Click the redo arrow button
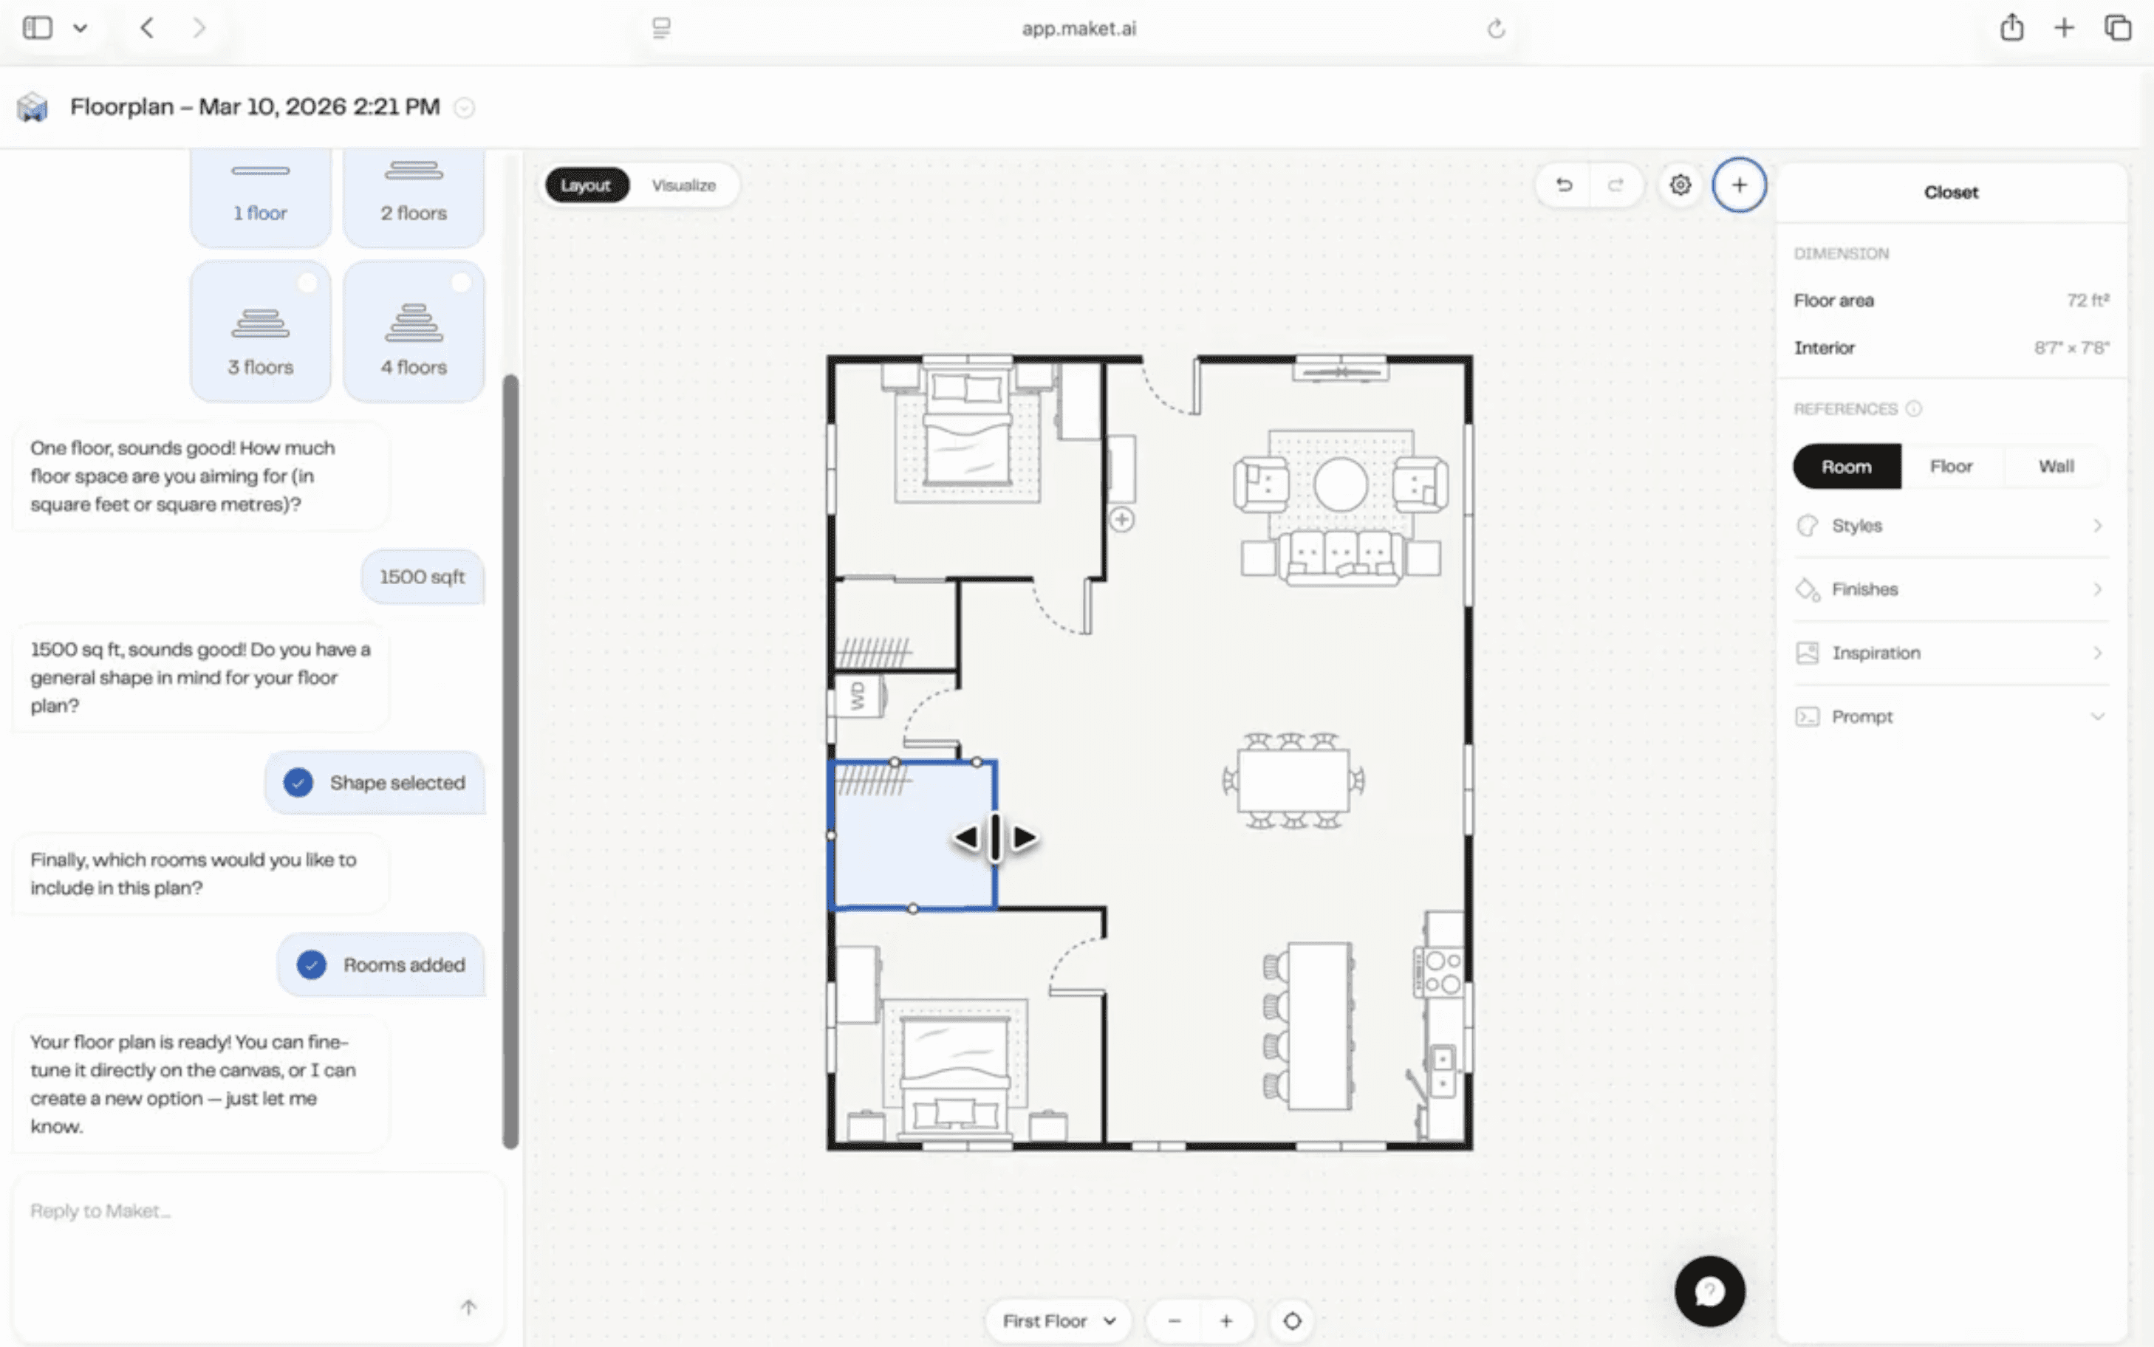This screenshot has height=1347, width=2154. point(1615,185)
